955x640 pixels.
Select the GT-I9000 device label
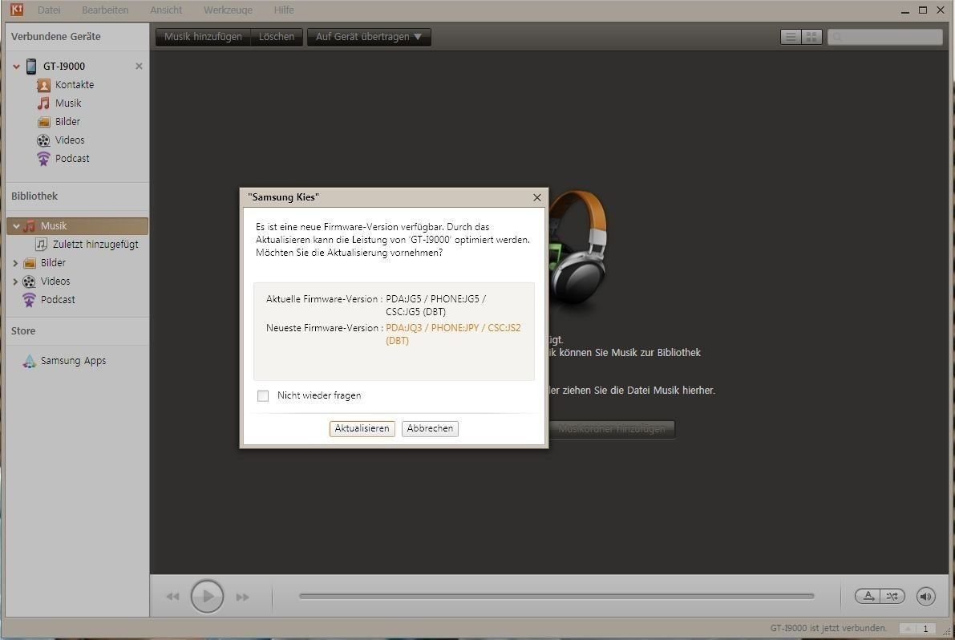(x=64, y=66)
